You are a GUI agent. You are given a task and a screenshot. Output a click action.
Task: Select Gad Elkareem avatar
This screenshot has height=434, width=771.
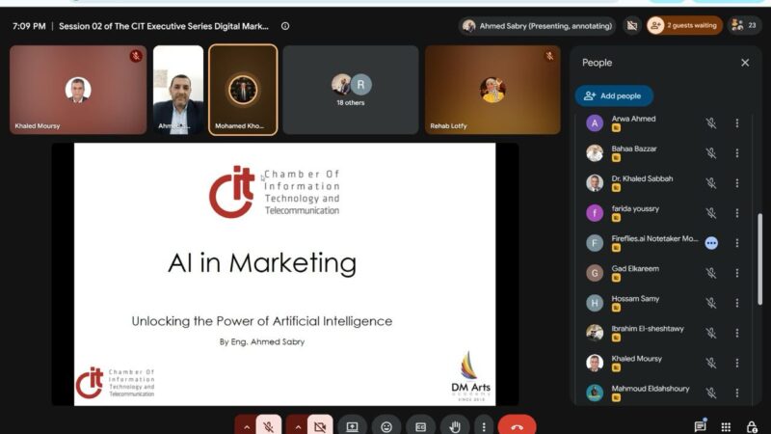(x=595, y=273)
